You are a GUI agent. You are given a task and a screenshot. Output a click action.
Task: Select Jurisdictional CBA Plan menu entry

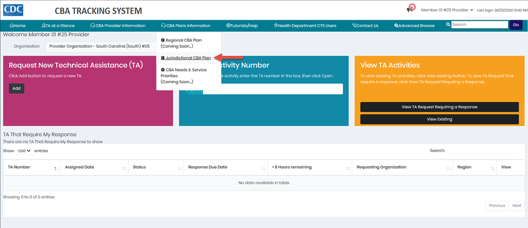click(188, 58)
